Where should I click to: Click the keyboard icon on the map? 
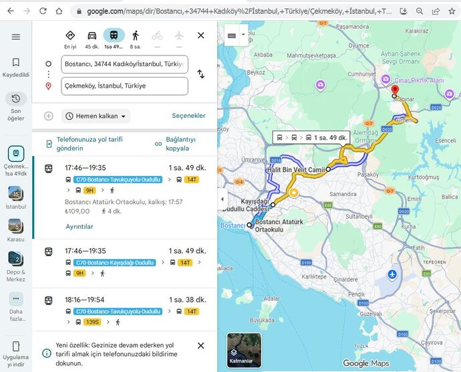pos(232,35)
